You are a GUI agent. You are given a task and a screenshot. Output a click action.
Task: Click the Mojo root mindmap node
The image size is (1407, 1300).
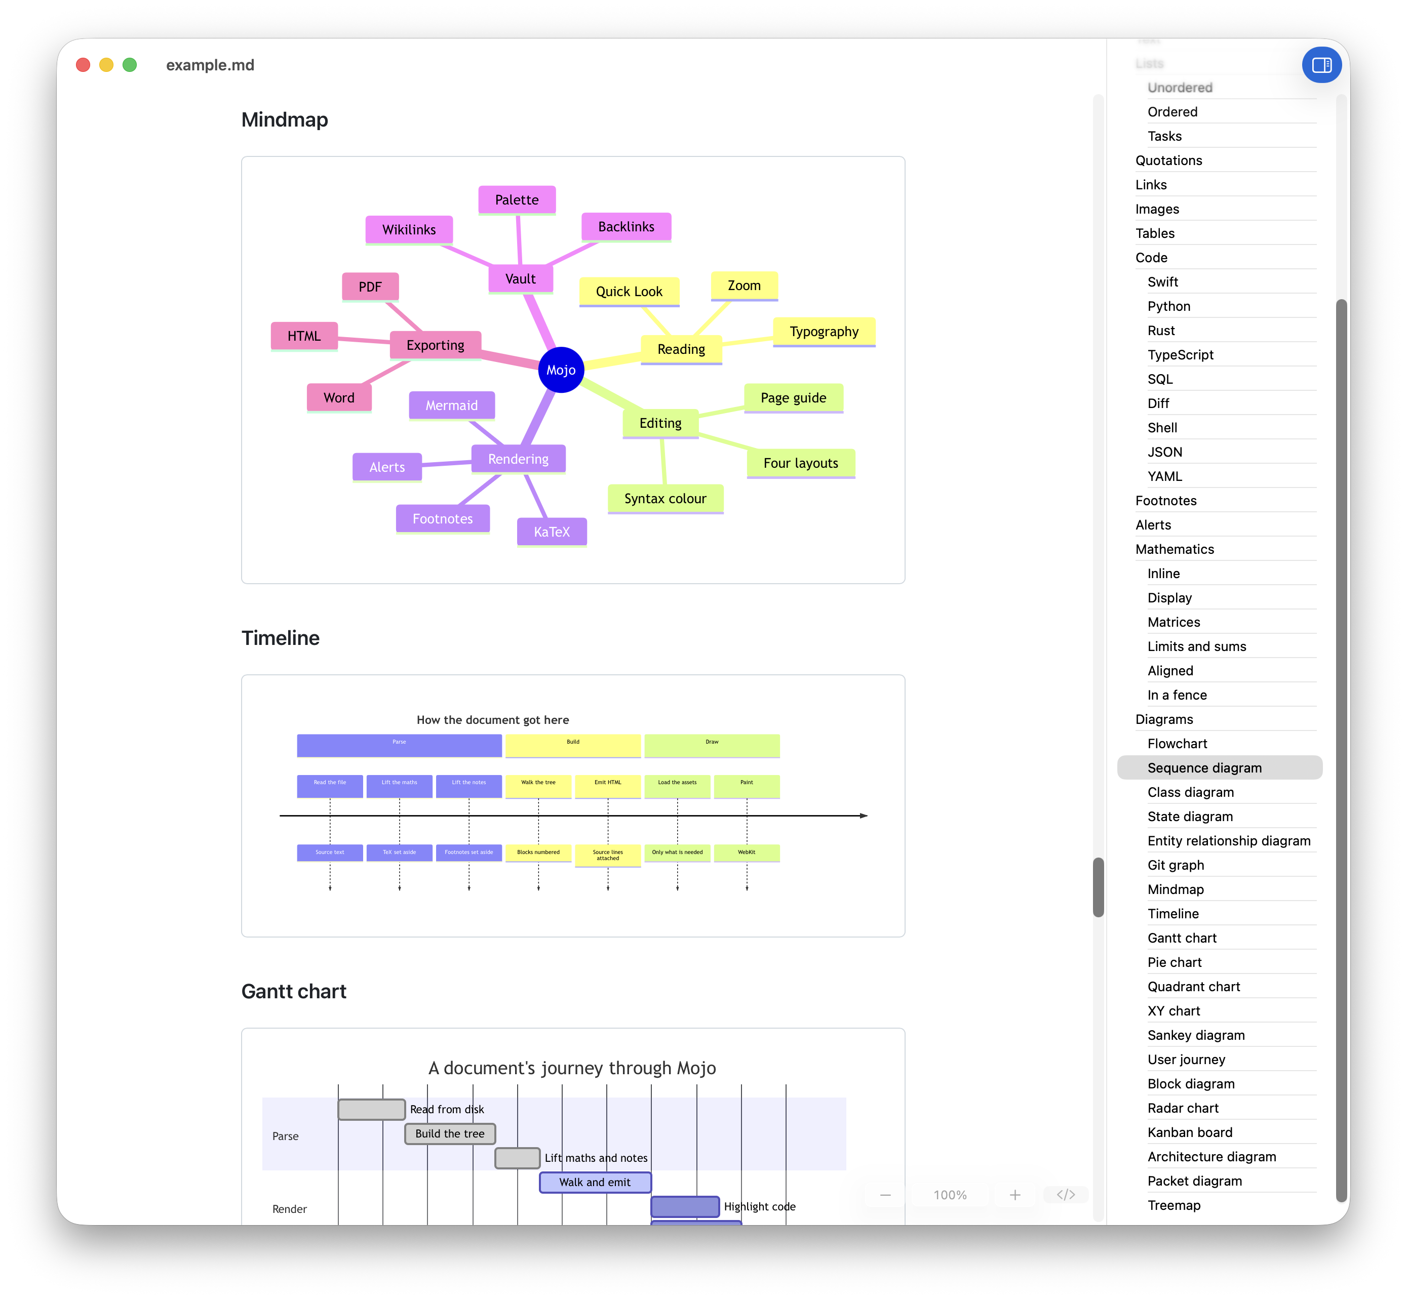click(560, 370)
